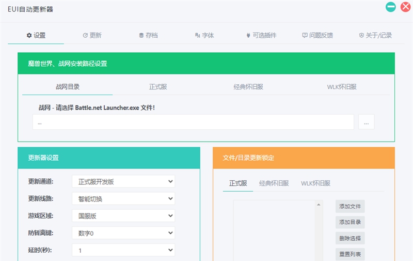Screen dimensions: 413x261
Task: Click the database icon beside 存档
Action: tap(141, 36)
